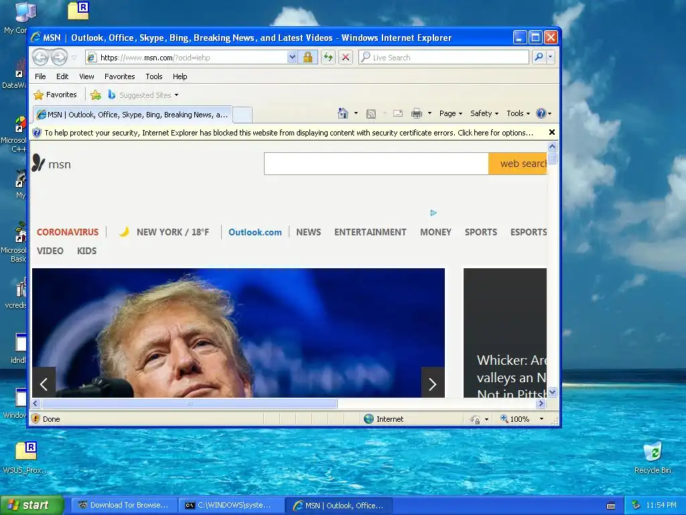
Task: Click the orange web search button
Action: [x=518, y=164]
